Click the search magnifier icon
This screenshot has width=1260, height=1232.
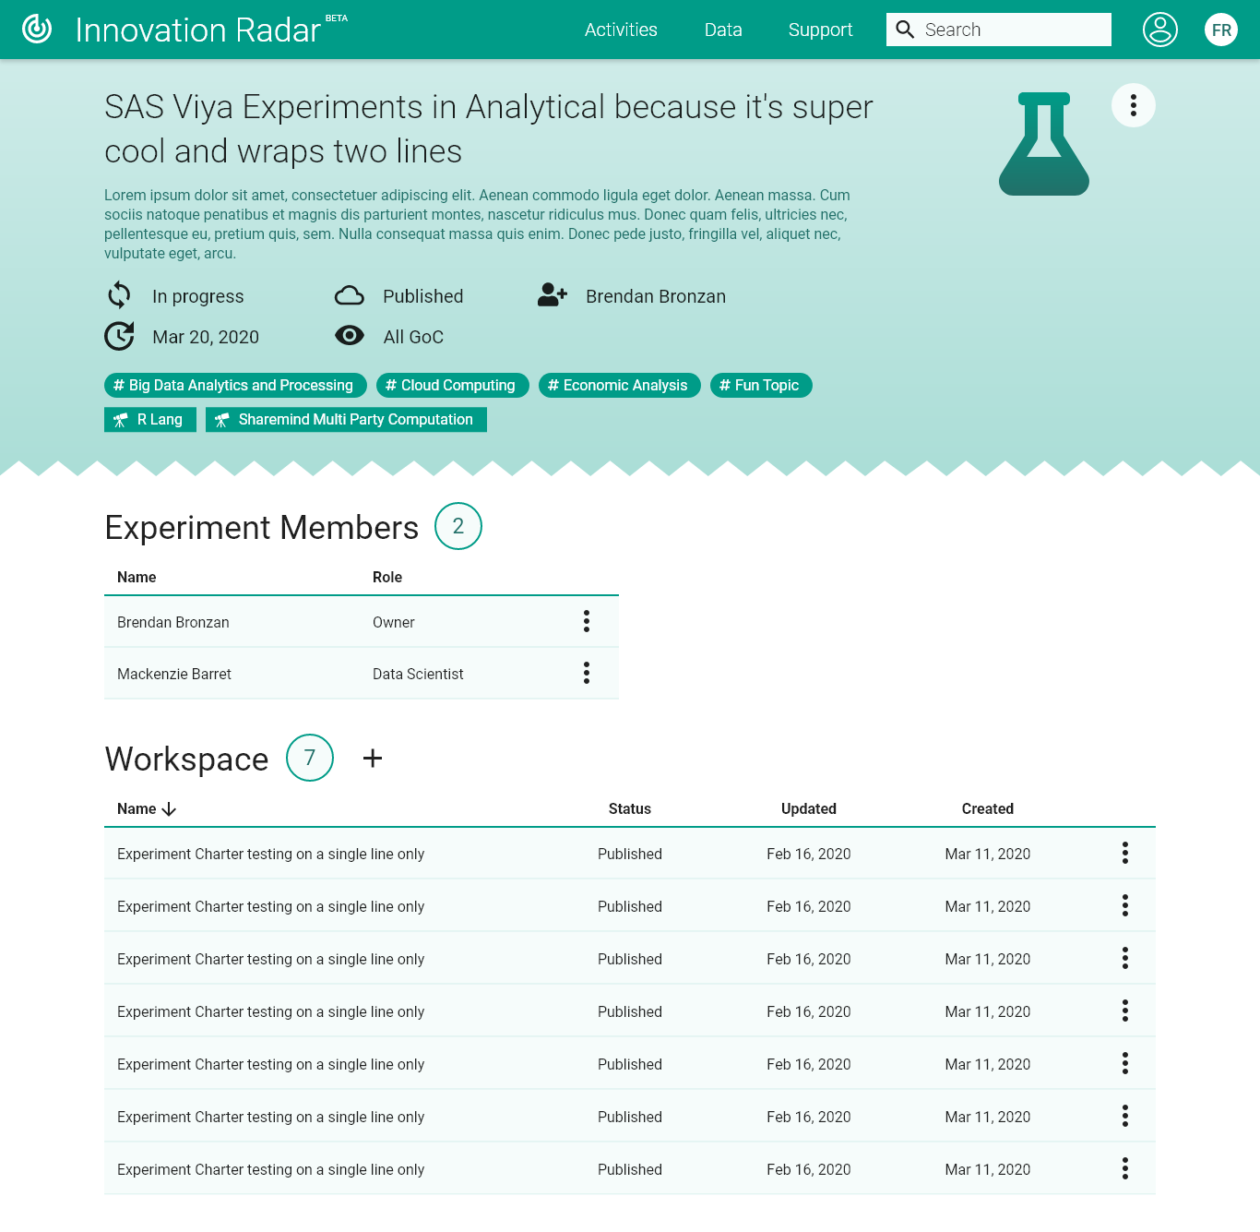coord(906,30)
